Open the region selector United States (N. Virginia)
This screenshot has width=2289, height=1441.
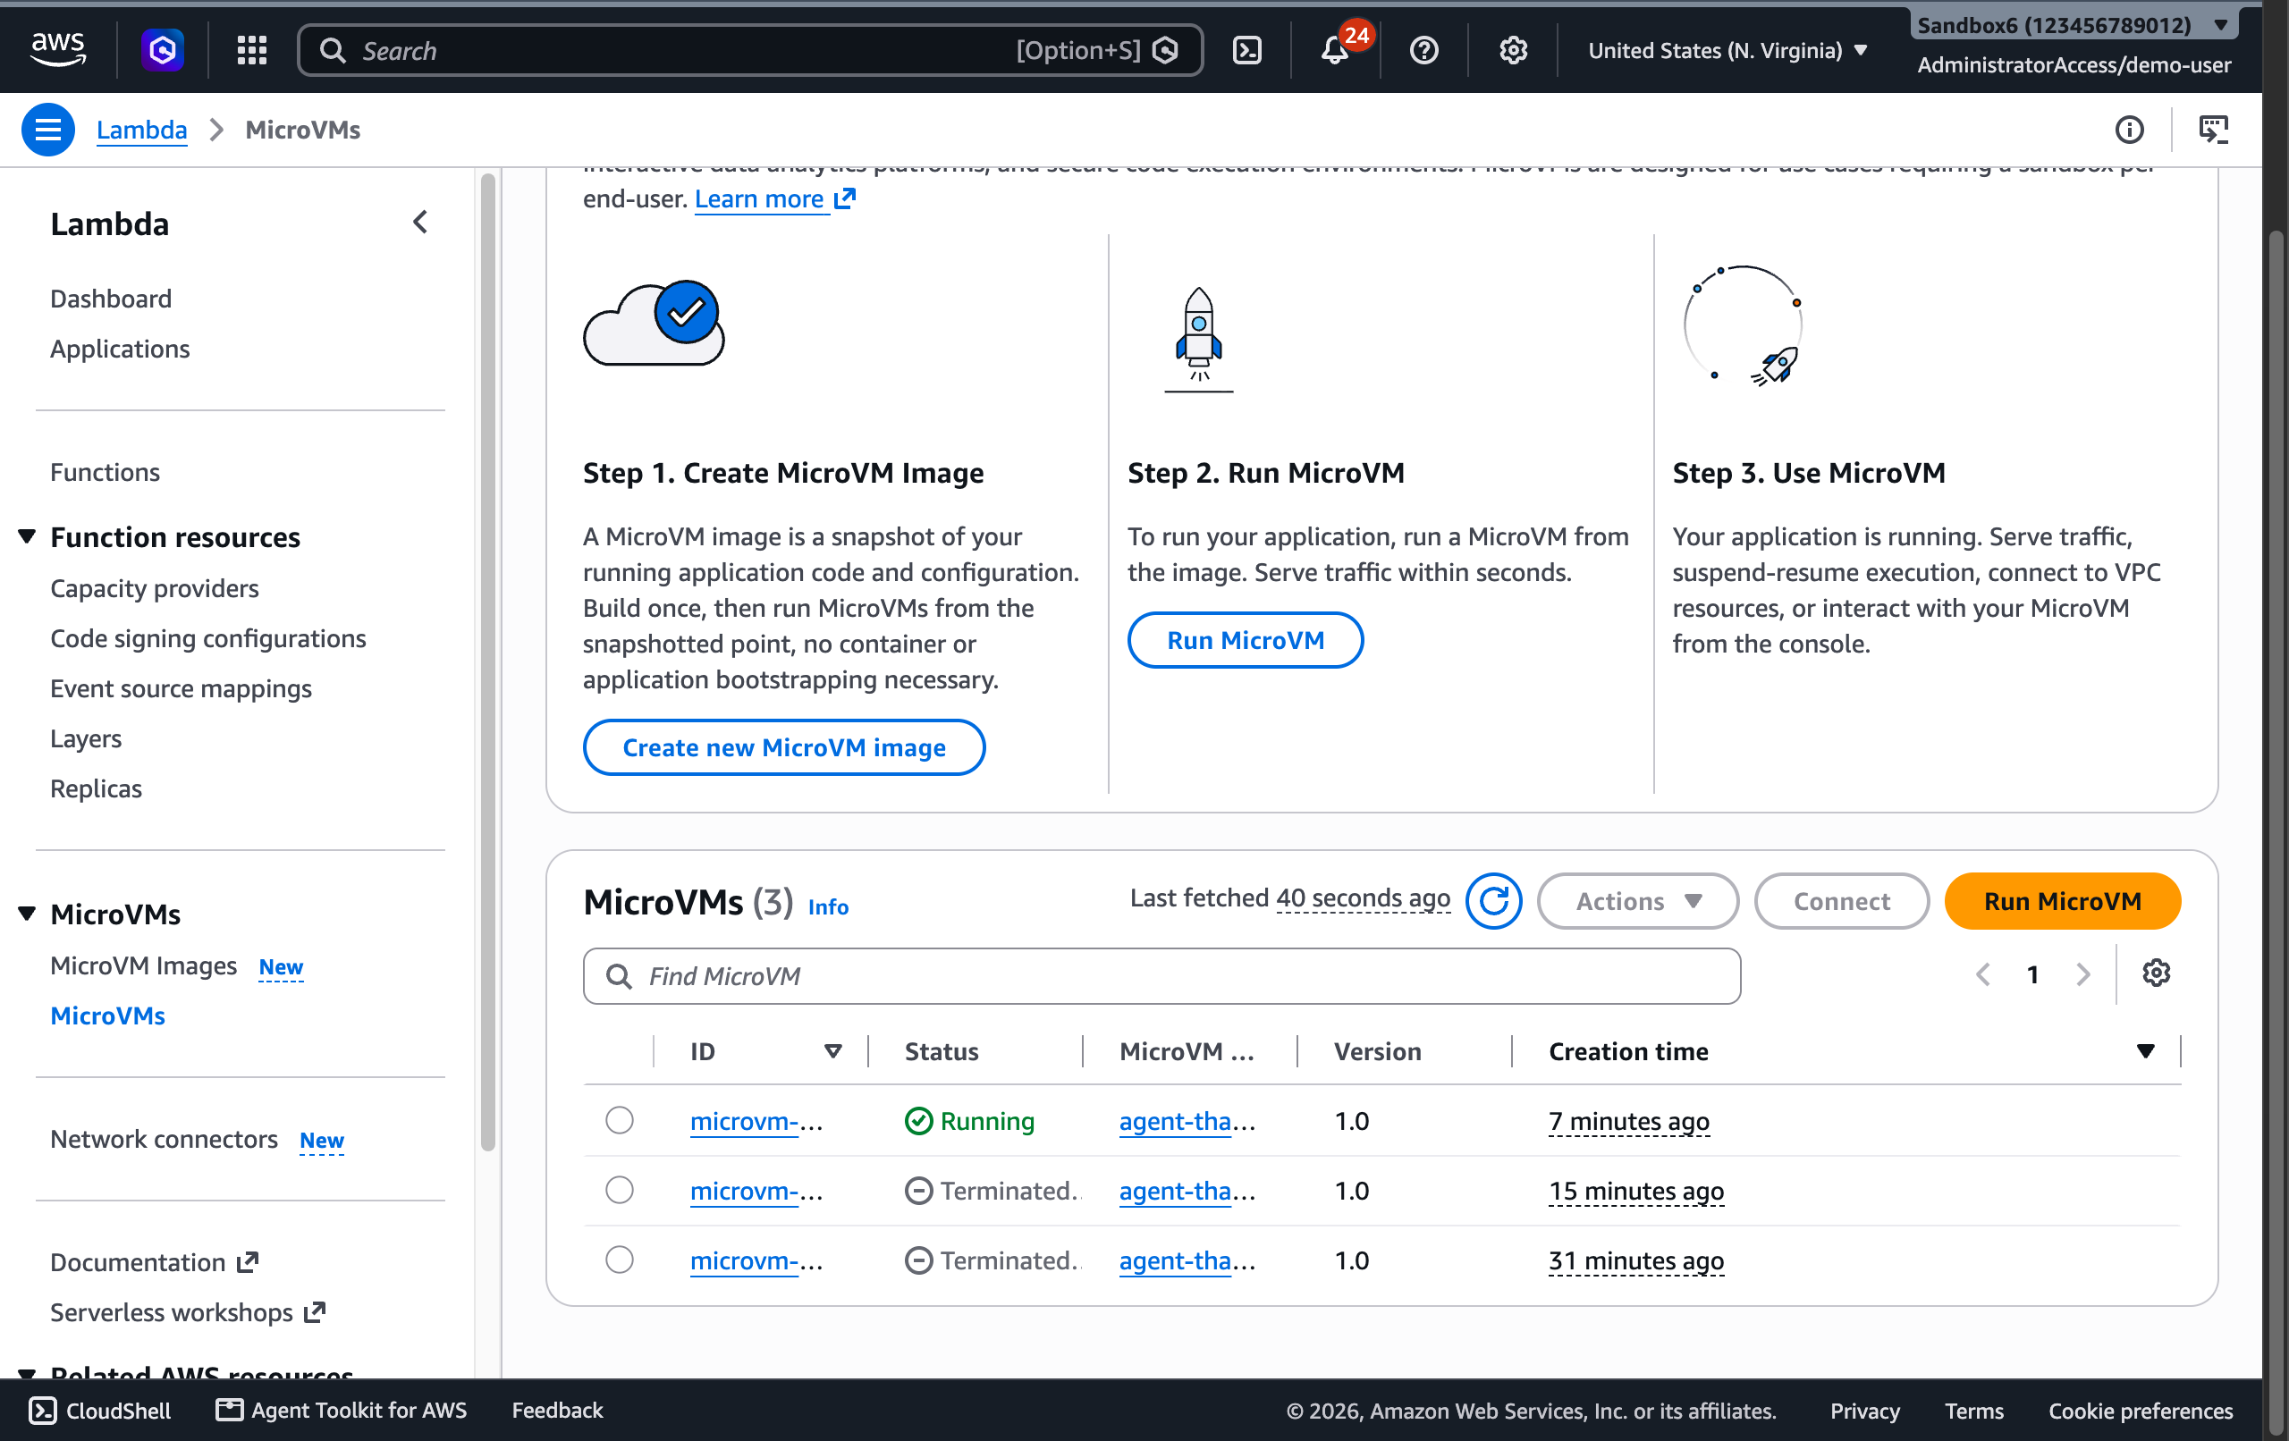tap(1728, 50)
